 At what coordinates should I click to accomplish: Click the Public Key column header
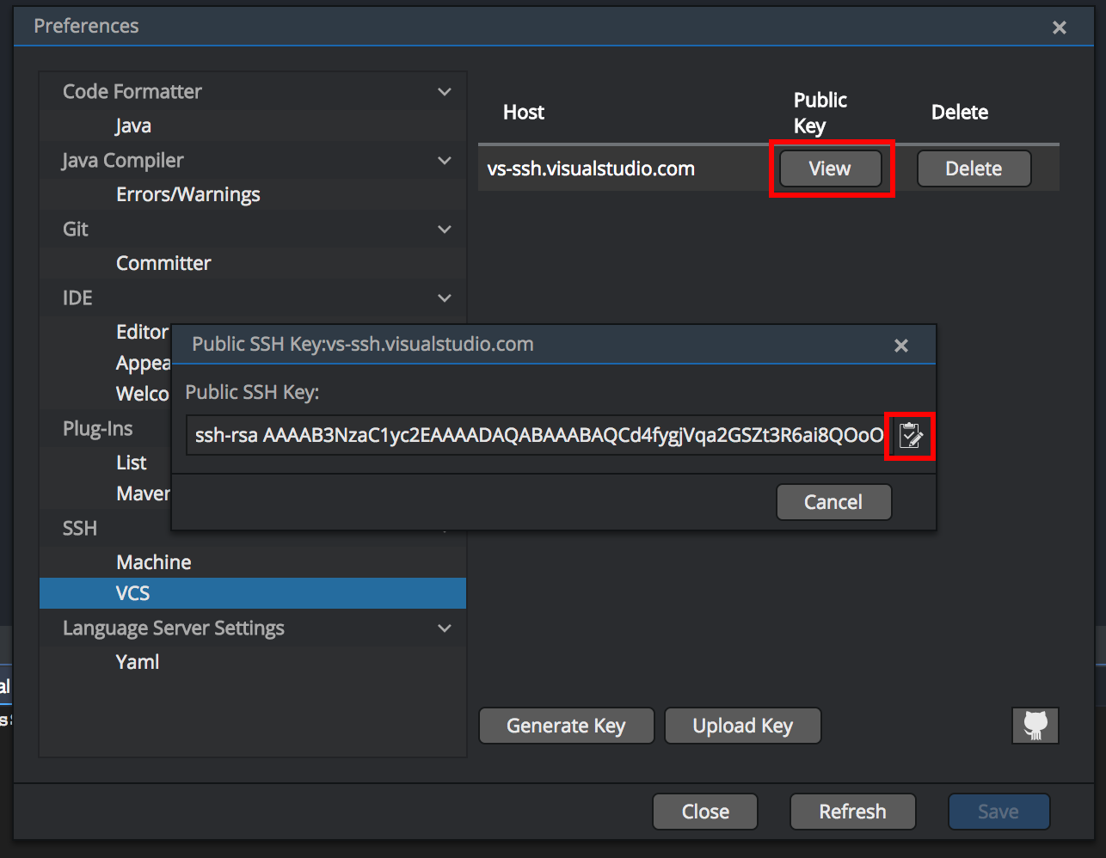[820, 113]
